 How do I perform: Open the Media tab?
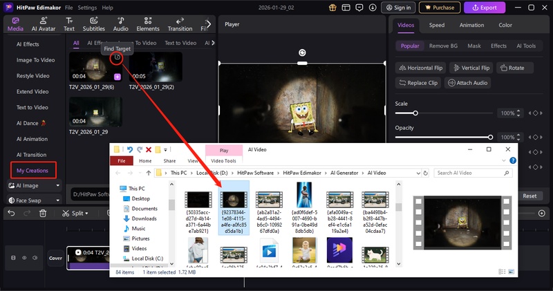click(x=15, y=24)
